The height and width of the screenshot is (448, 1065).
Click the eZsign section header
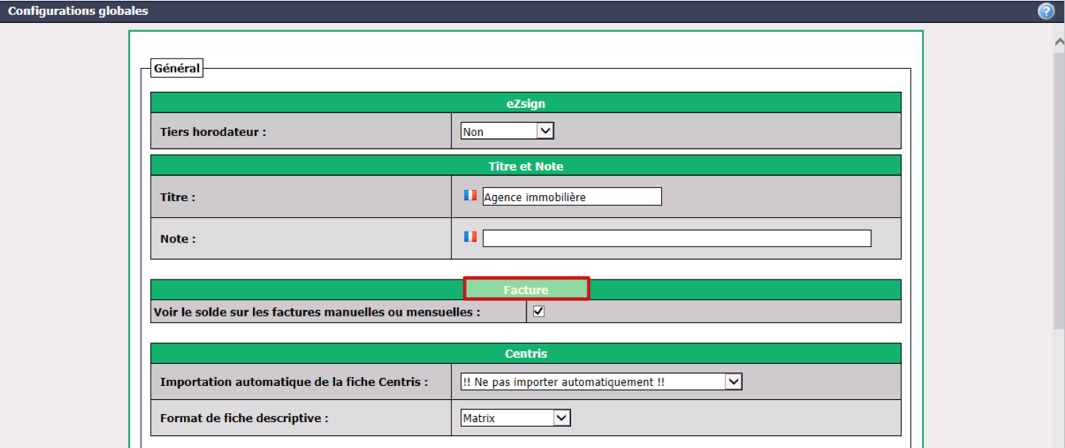526,103
